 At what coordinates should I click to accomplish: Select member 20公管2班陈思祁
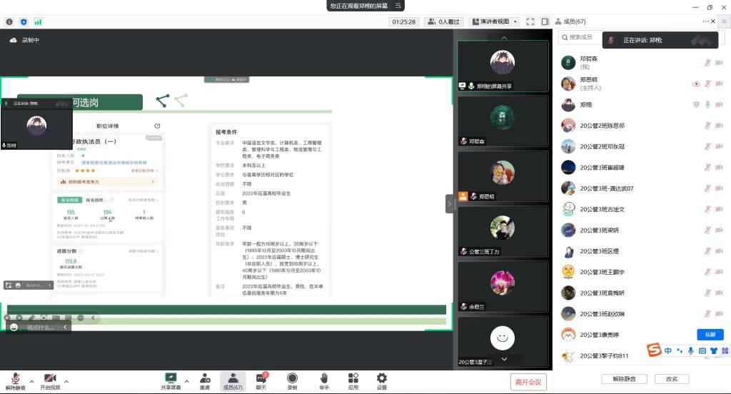coord(641,126)
